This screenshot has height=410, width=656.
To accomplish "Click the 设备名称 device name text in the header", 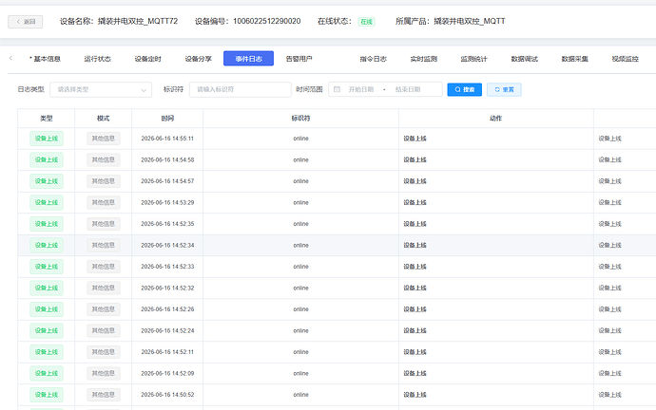I will tap(119, 21).
